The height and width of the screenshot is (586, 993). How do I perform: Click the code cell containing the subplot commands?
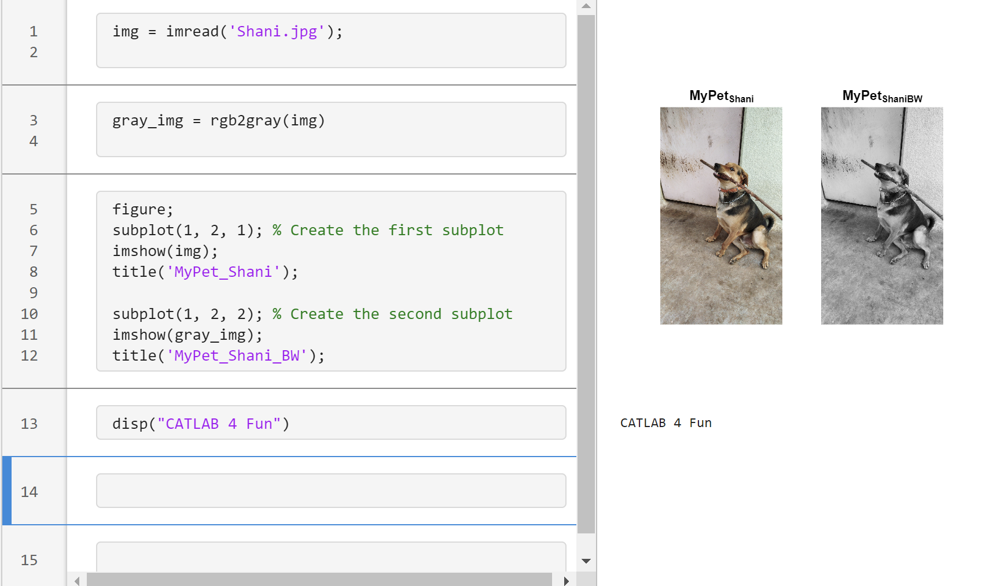tap(331, 281)
